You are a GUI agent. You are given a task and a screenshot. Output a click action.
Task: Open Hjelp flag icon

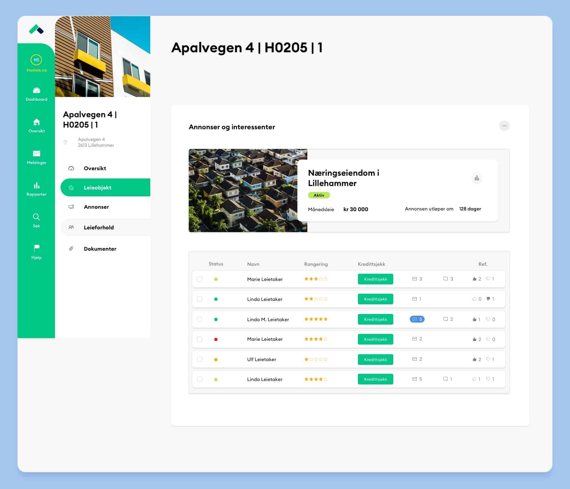pos(36,248)
